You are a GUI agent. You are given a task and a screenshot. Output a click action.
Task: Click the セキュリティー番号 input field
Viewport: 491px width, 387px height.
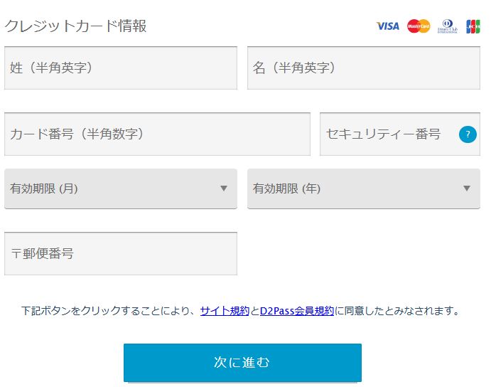tap(387, 134)
